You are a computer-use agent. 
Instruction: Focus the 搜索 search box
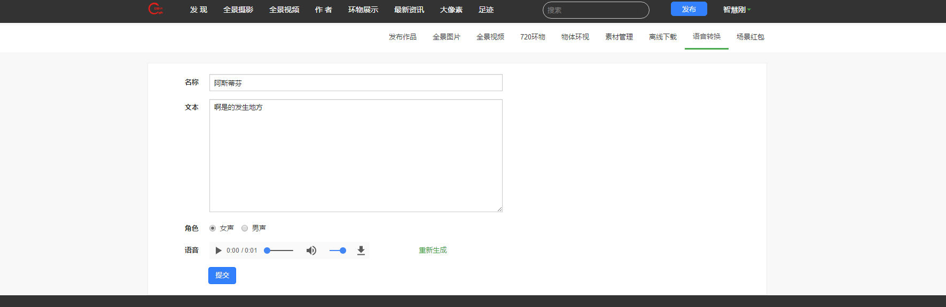596,10
